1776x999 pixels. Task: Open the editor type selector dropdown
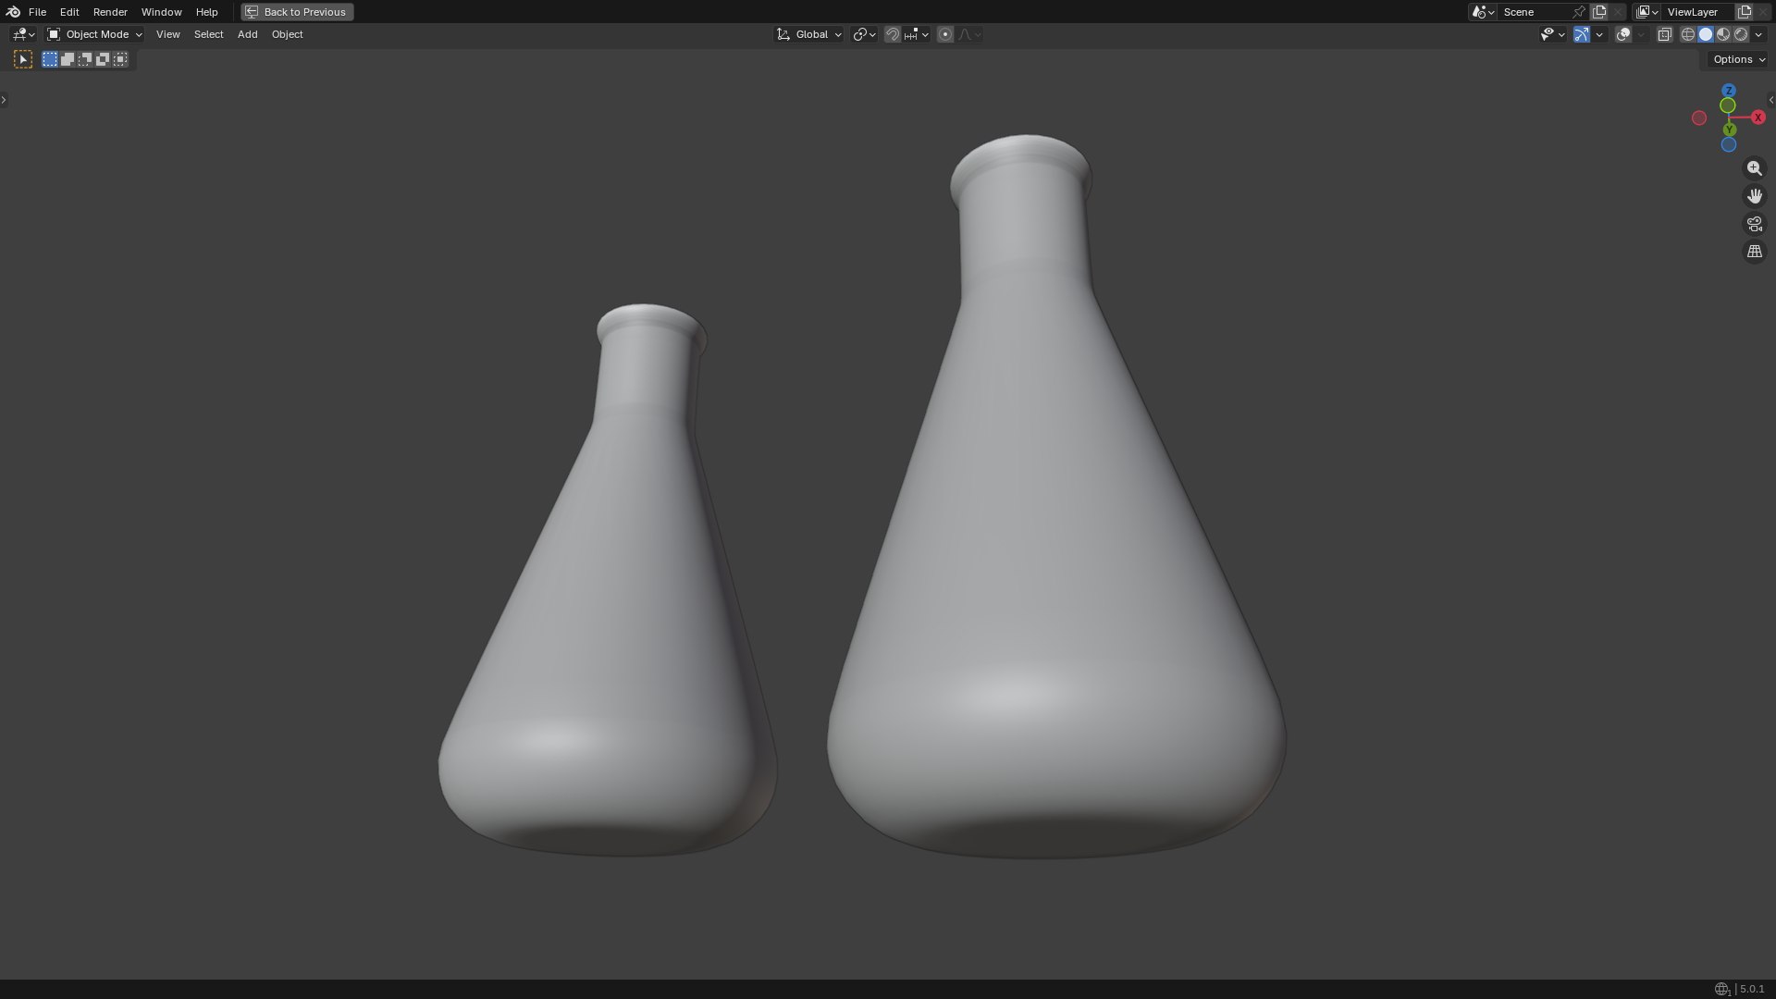click(23, 34)
